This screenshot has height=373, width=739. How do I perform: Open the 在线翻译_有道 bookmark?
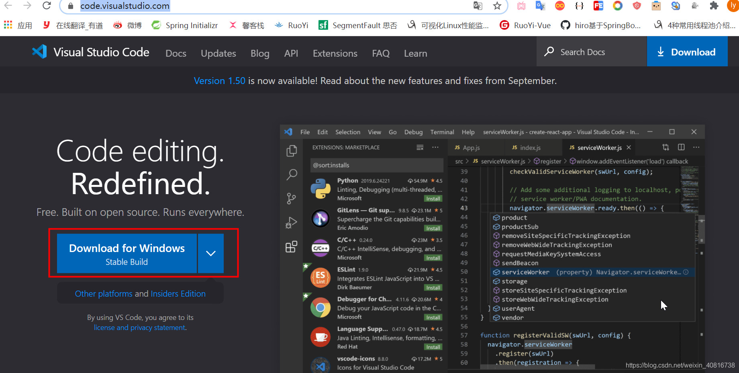(x=73, y=25)
